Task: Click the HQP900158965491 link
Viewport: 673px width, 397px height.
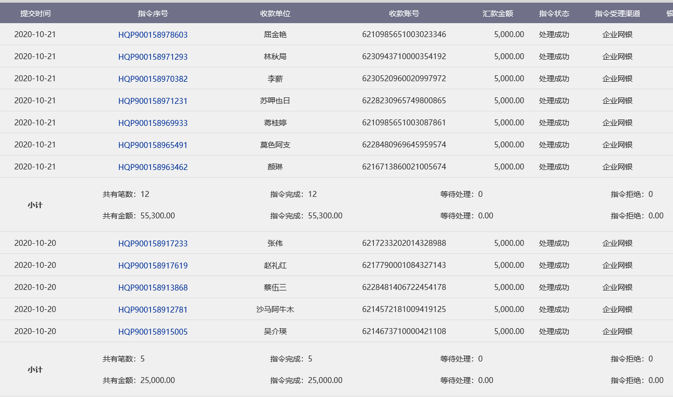Action: (x=153, y=145)
